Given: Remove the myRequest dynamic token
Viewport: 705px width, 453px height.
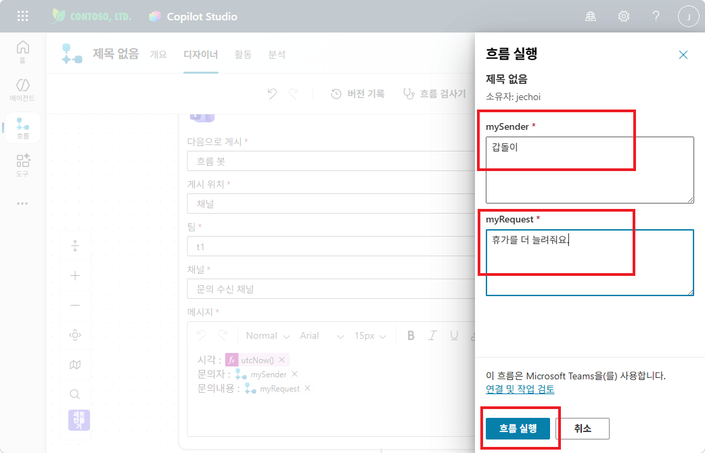Looking at the screenshot, I should [308, 388].
